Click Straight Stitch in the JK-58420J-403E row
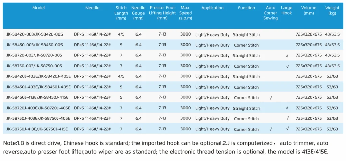This screenshot has height=161, width=346. click(x=247, y=77)
